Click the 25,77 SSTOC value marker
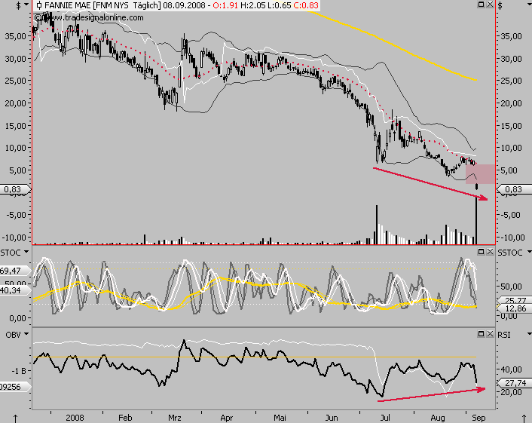The width and height of the screenshot is (532, 423). click(x=514, y=300)
